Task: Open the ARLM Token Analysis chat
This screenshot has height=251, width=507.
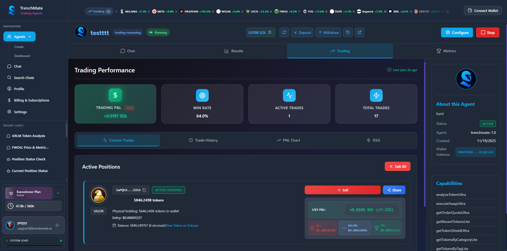Action: 28,136
